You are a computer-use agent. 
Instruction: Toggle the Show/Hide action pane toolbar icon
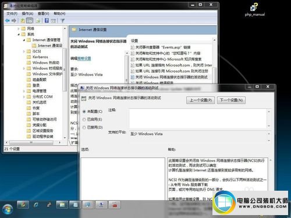pos(54,20)
